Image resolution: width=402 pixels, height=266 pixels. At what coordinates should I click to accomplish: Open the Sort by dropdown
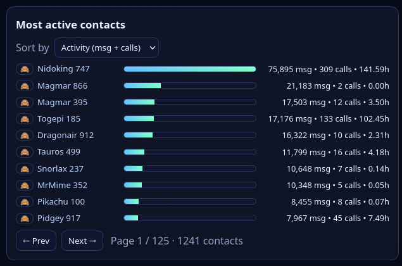coord(106,47)
